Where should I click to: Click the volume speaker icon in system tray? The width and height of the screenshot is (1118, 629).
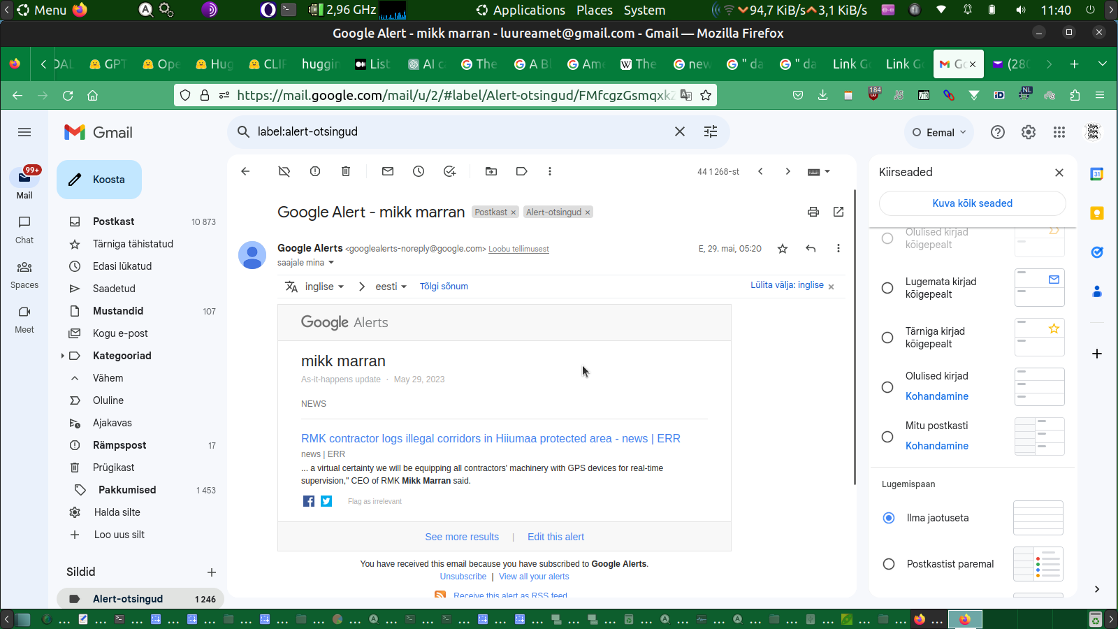pos(1021,10)
